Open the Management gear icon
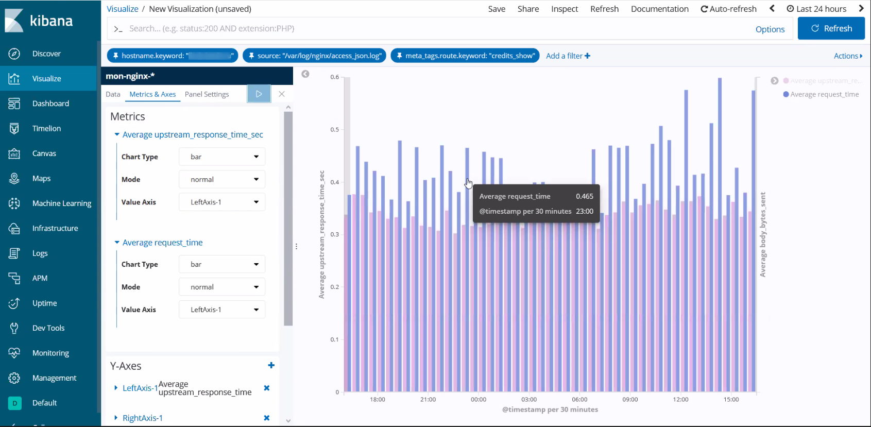This screenshot has width=871, height=427. point(14,378)
